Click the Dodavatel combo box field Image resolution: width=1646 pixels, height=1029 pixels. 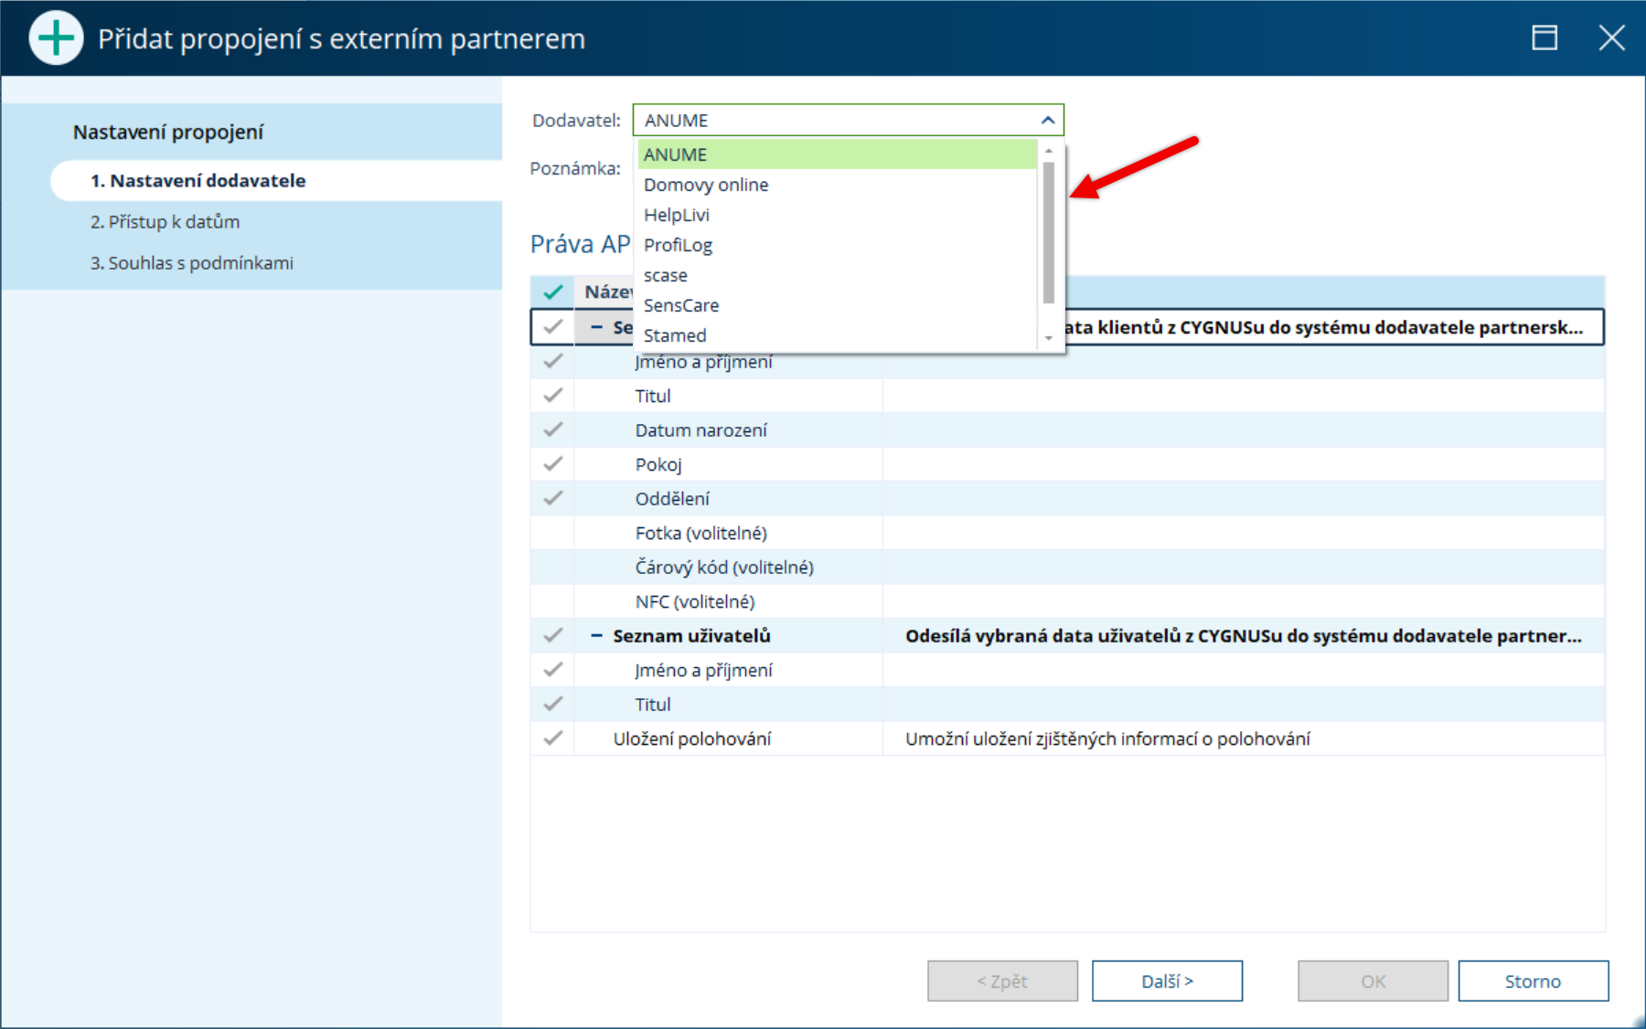coord(848,120)
